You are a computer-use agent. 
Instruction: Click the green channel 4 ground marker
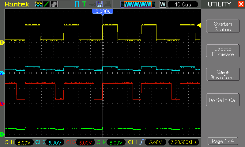click(2, 134)
